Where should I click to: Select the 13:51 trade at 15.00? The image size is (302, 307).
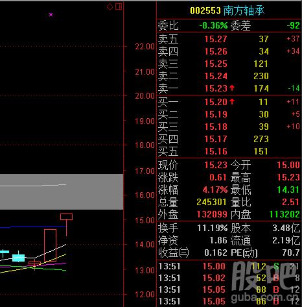pyautogui.click(x=229, y=266)
